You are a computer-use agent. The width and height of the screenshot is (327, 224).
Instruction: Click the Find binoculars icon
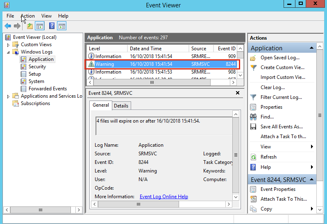253,117
